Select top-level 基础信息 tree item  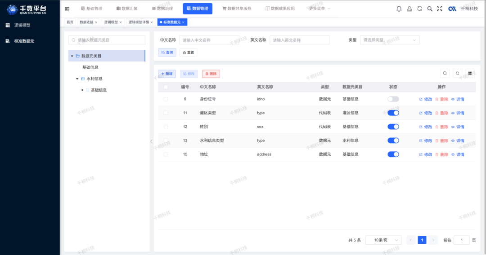(90, 67)
